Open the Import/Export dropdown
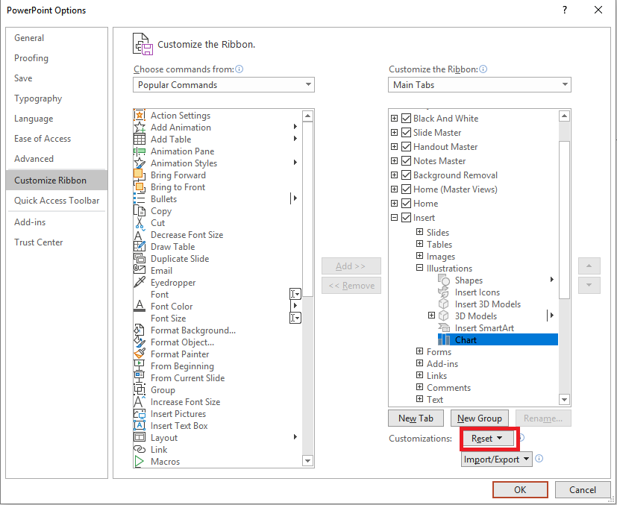This screenshot has height=505, width=617. click(x=497, y=459)
